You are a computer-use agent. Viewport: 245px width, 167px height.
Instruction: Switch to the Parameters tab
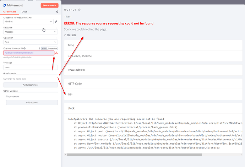(9, 12)
